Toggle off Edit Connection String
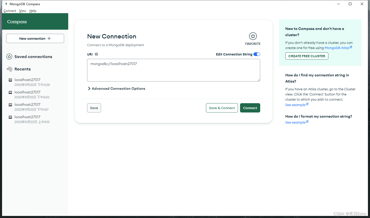This screenshot has width=370, height=218. [x=257, y=54]
